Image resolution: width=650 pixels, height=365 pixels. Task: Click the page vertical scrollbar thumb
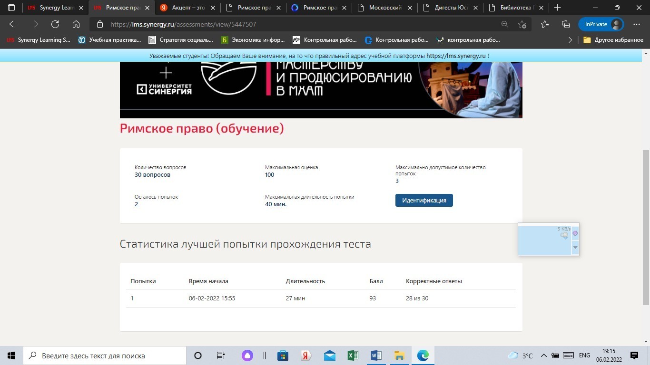pos(646,227)
